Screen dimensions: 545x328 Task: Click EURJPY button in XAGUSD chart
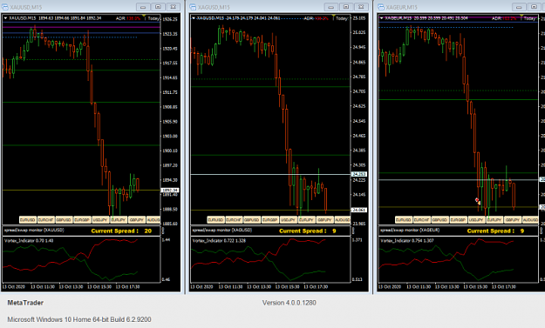[306, 220]
